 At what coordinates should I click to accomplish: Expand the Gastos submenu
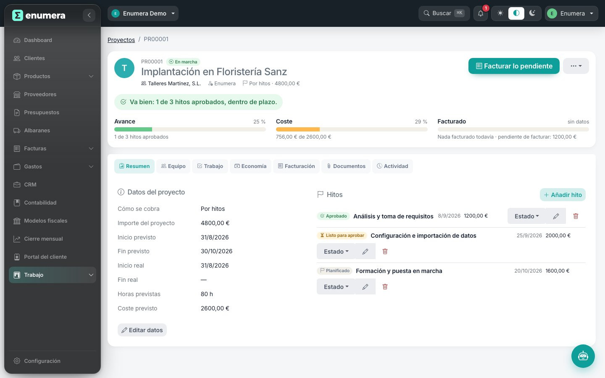(53, 167)
